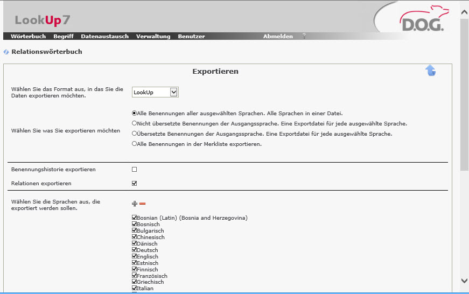Open the Benutzer menu
Screen dimensions: 469x294
191,37
